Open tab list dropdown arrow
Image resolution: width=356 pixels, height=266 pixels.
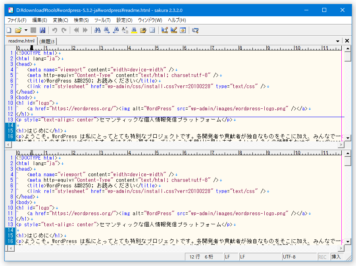(x=338, y=41)
